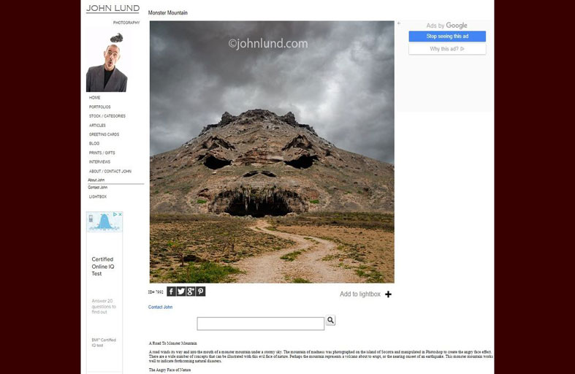The width and height of the screenshot is (575, 374).
Task: Click the Why this ad? button
Action: pyautogui.click(x=447, y=49)
